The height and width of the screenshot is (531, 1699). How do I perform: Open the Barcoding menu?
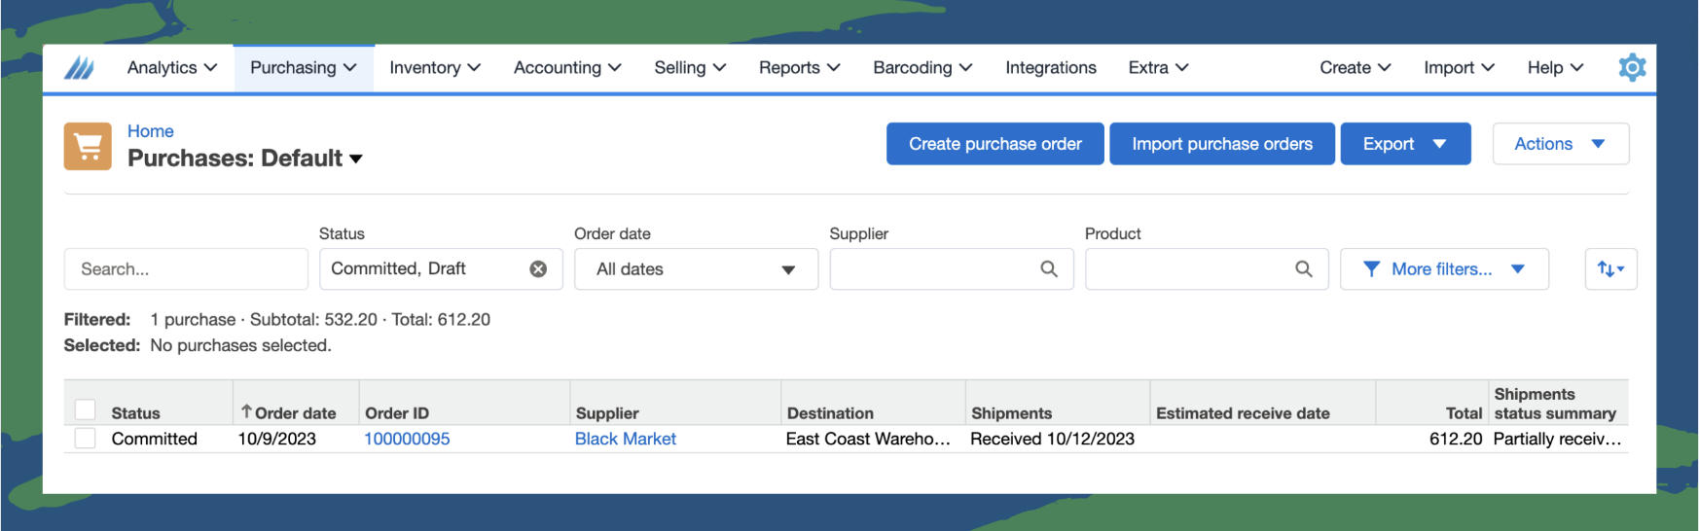point(922,68)
